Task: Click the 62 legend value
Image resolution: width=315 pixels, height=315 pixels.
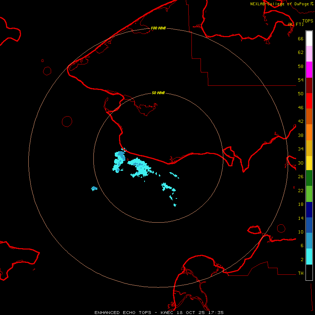Action: (x=301, y=52)
